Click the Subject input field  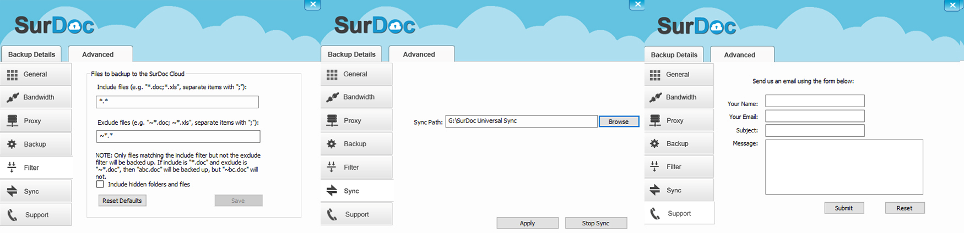pos(815,130)
